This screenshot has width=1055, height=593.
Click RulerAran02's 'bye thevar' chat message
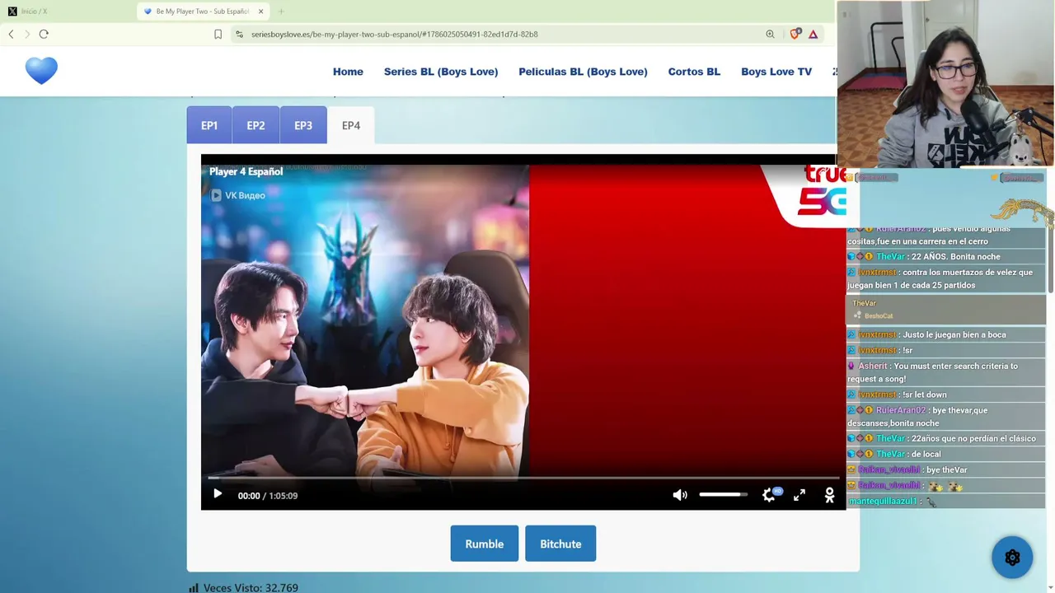point(946,417)
